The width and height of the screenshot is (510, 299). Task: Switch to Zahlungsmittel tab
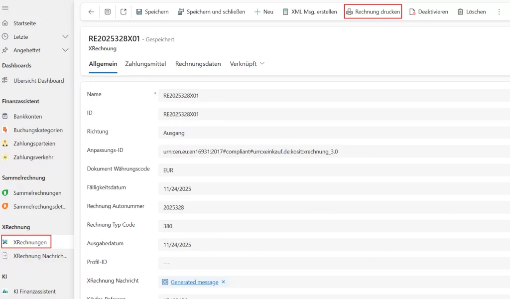[145, 64]
